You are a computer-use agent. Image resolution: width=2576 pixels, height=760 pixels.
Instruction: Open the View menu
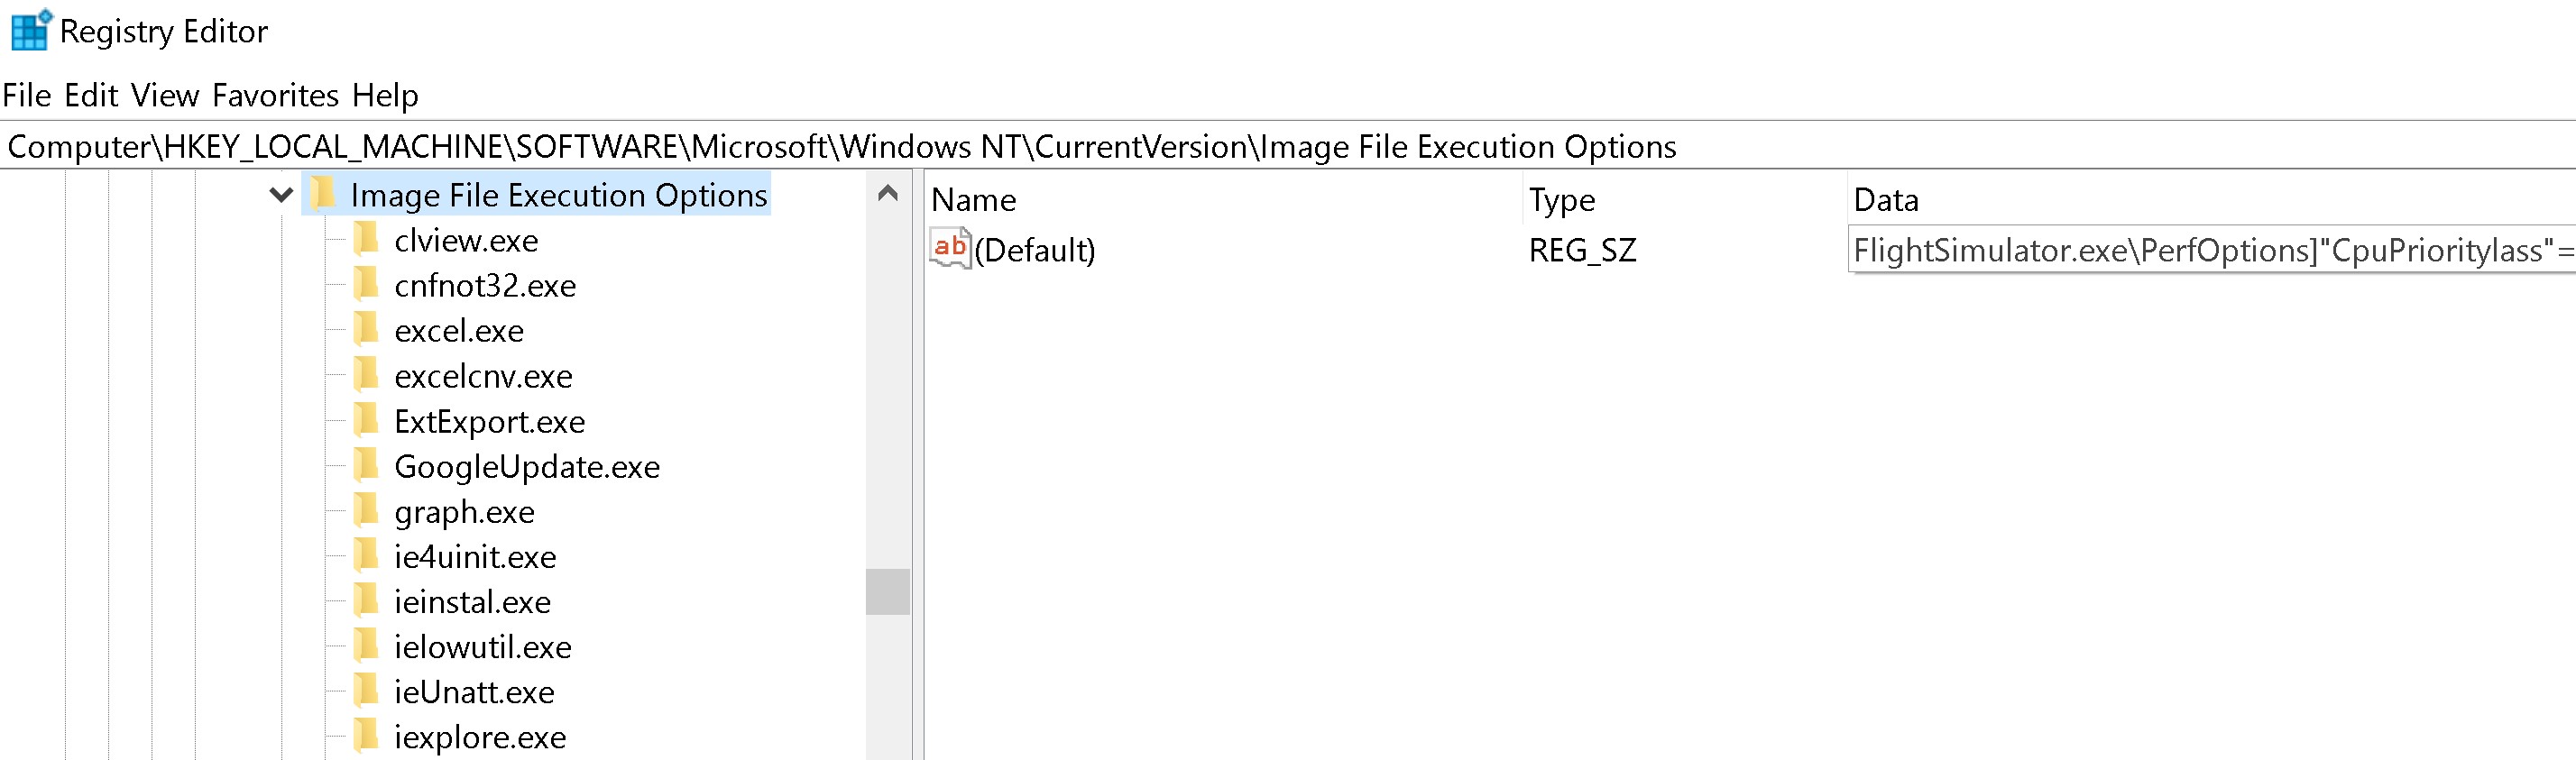[x=165, y=95]
